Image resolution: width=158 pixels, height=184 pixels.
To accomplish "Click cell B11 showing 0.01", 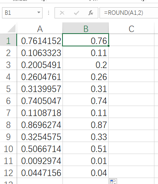I will (86, 160).
